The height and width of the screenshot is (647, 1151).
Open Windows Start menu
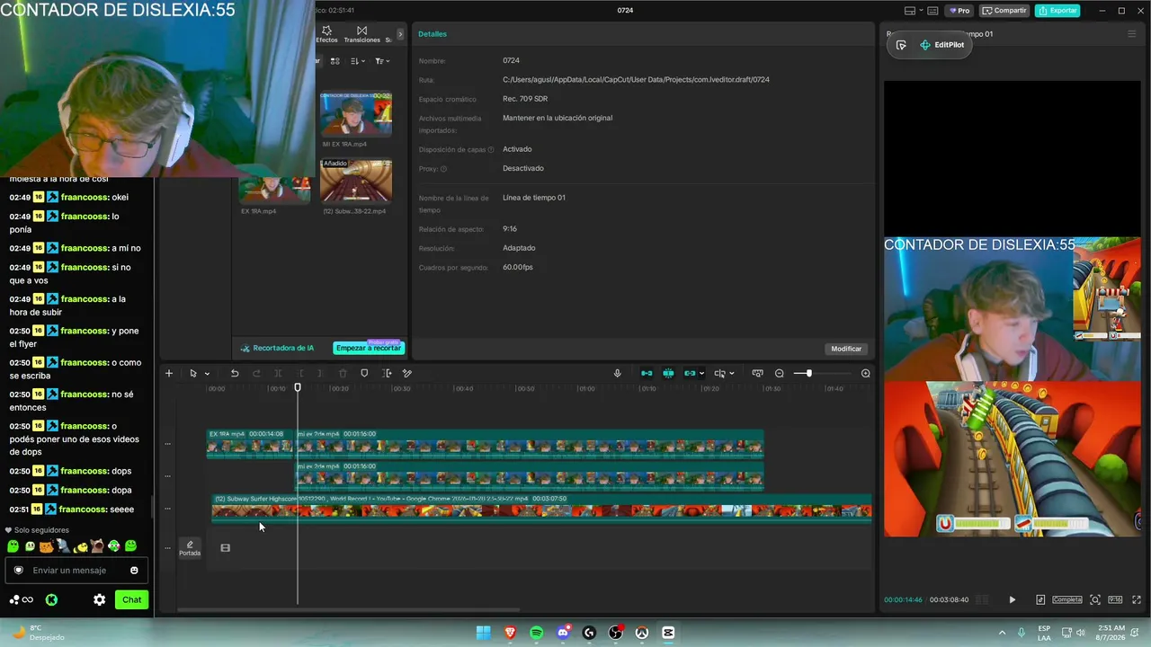(x=483, y=633)
